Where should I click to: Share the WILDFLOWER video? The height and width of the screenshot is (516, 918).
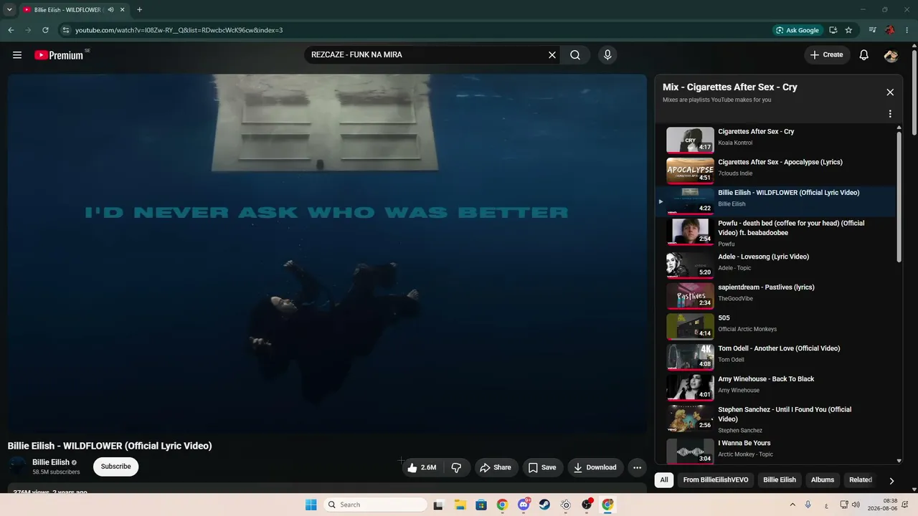click(496, 467)
